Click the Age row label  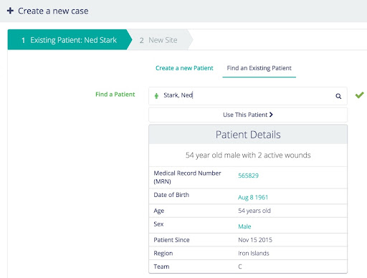pos(159,211)
